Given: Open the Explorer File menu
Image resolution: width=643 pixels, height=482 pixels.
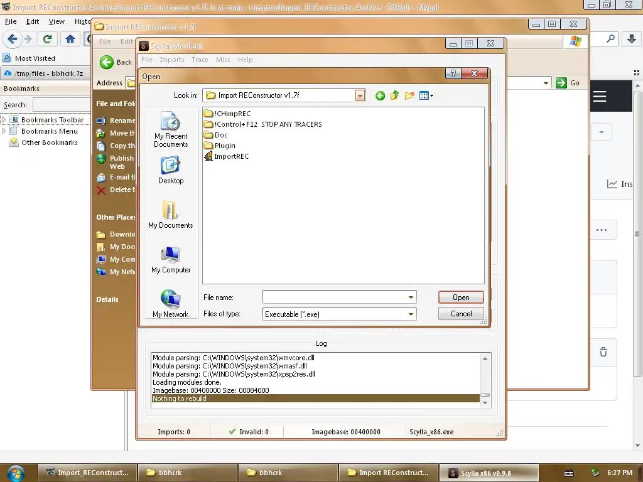Looking at the screenshot, I should point(105,41).
